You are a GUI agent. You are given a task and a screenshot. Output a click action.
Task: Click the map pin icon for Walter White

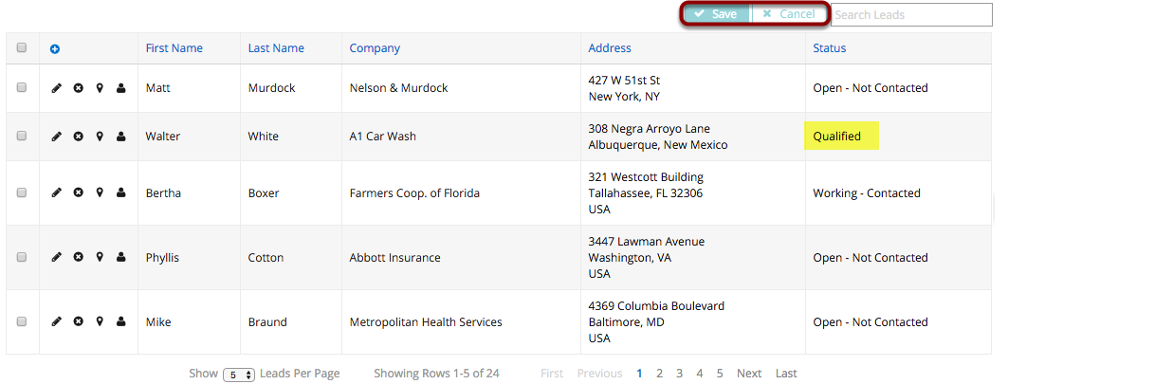[x=100, y=137]
